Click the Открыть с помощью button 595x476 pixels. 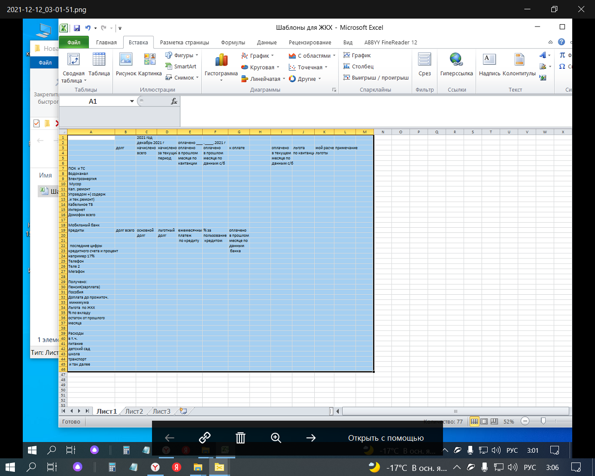tap(386, 438)
